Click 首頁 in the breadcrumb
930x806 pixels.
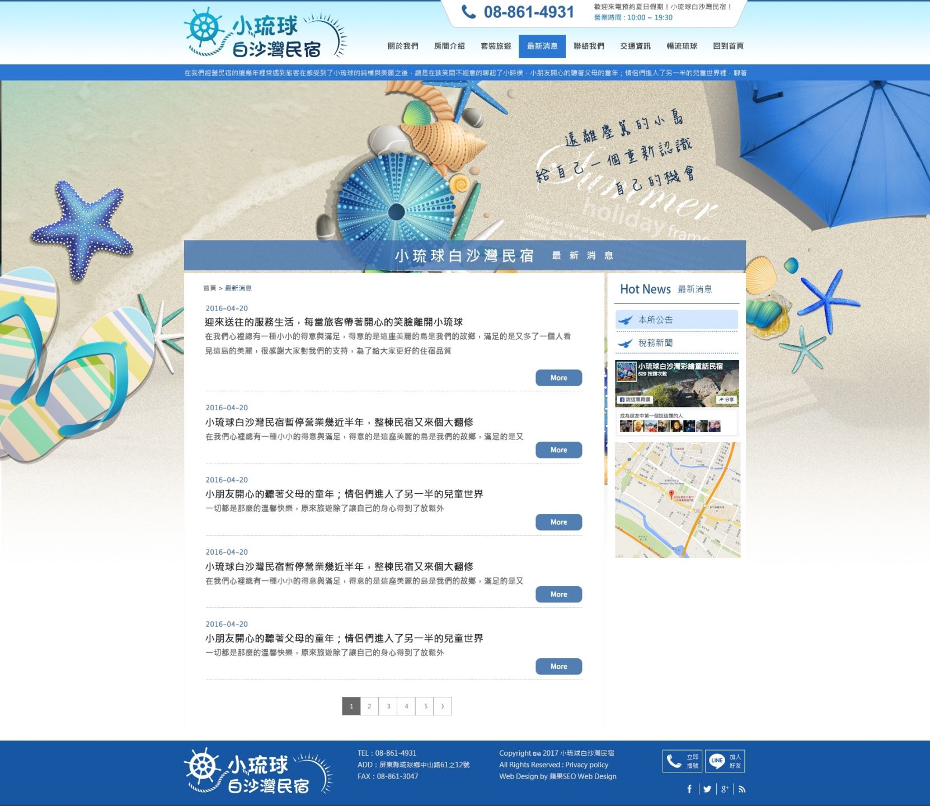coord(209,288)
